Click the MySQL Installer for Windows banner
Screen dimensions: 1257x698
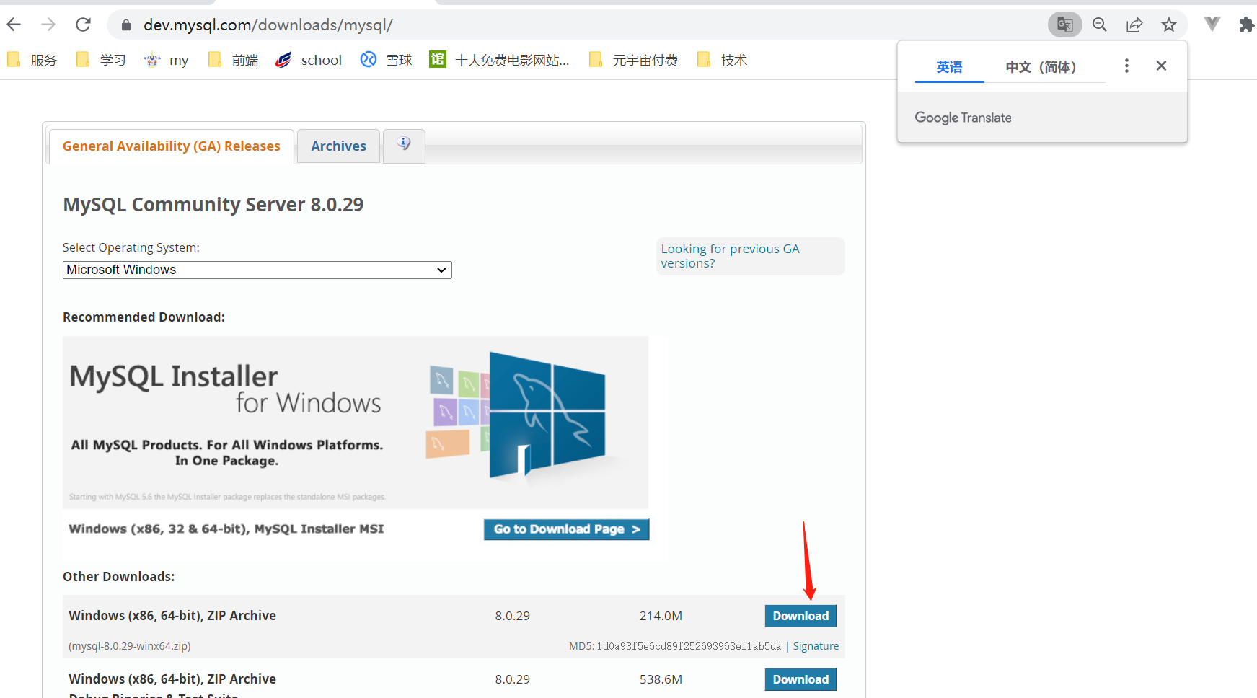coord(356,423)
